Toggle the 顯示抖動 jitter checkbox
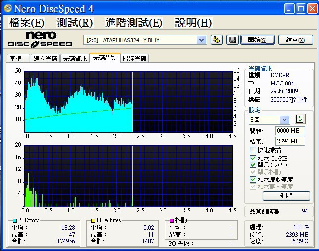 (253, 172)
